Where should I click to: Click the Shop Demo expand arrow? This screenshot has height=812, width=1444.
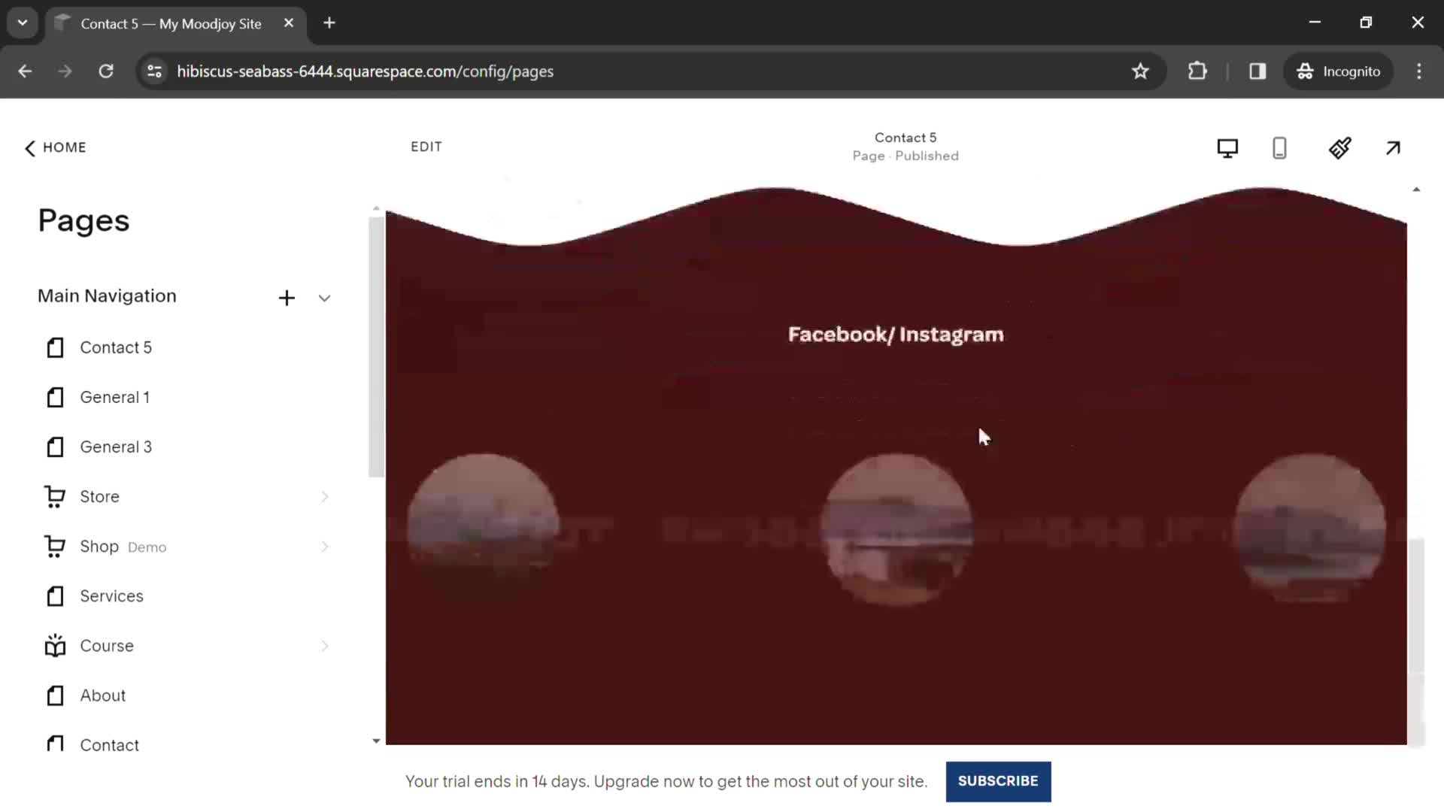(x=324, y=547)
